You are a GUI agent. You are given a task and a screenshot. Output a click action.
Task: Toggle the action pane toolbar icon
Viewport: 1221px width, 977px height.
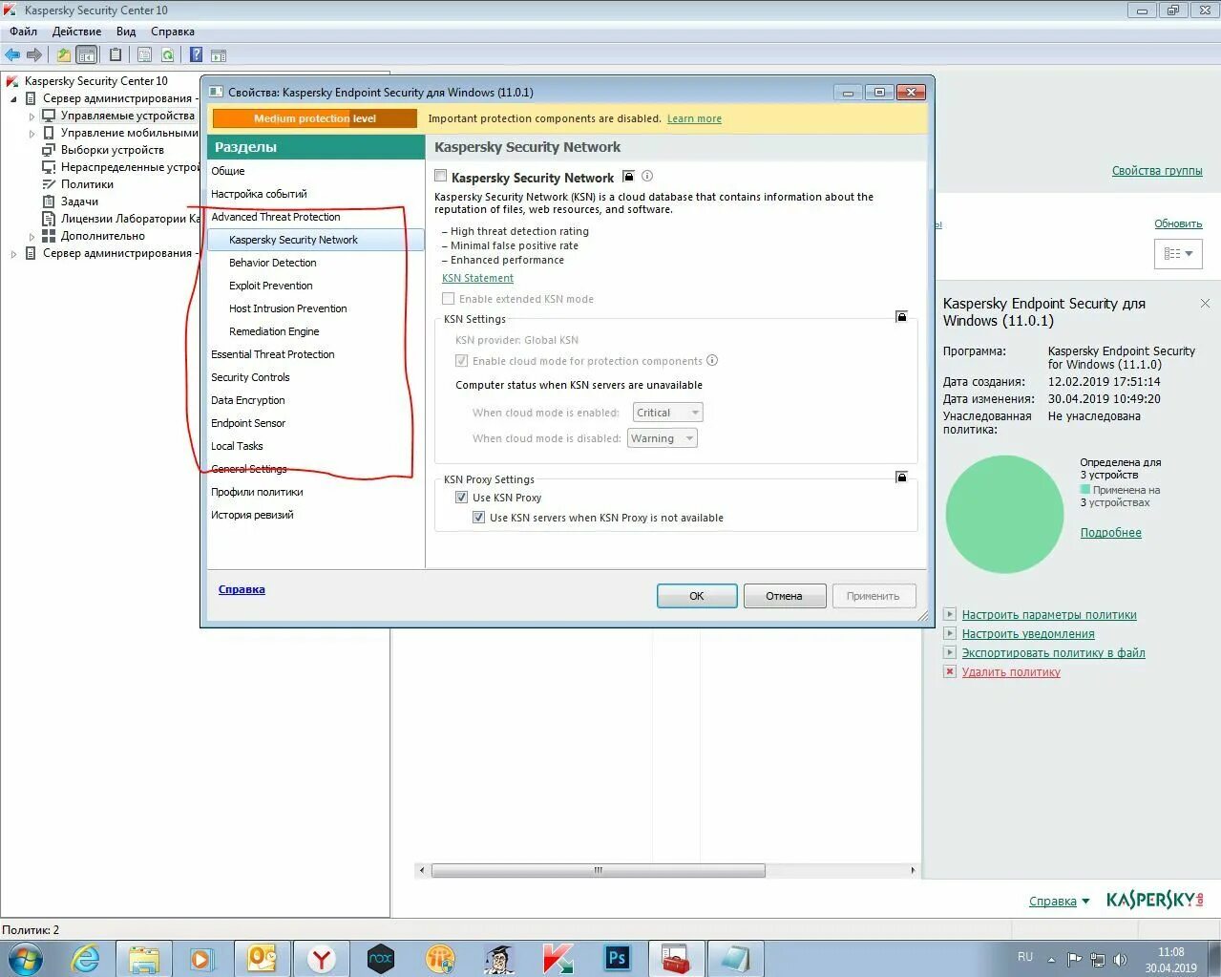point(219,55)
